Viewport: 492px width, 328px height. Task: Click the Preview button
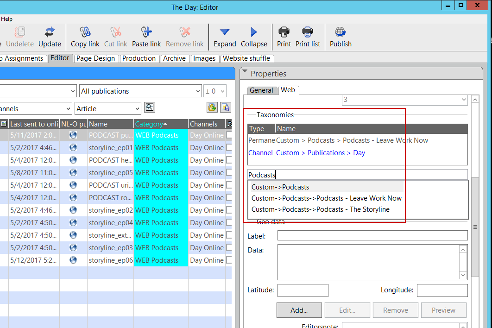pyautogui.click(x=443, y=310)
